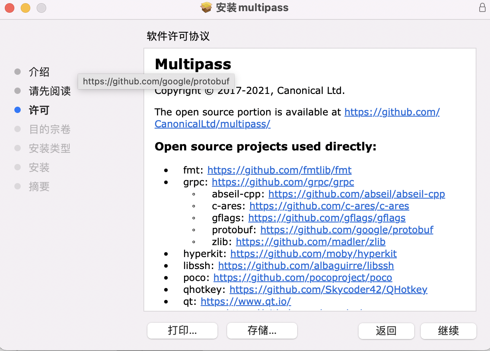This screenshot has width=490, height=351.
Task: Click the 继续 button
Action: (448, 331)
